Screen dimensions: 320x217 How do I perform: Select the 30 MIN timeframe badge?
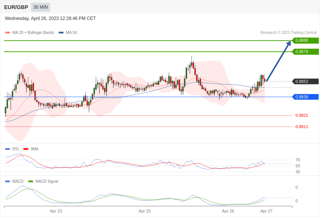click(x=41, y=7)
